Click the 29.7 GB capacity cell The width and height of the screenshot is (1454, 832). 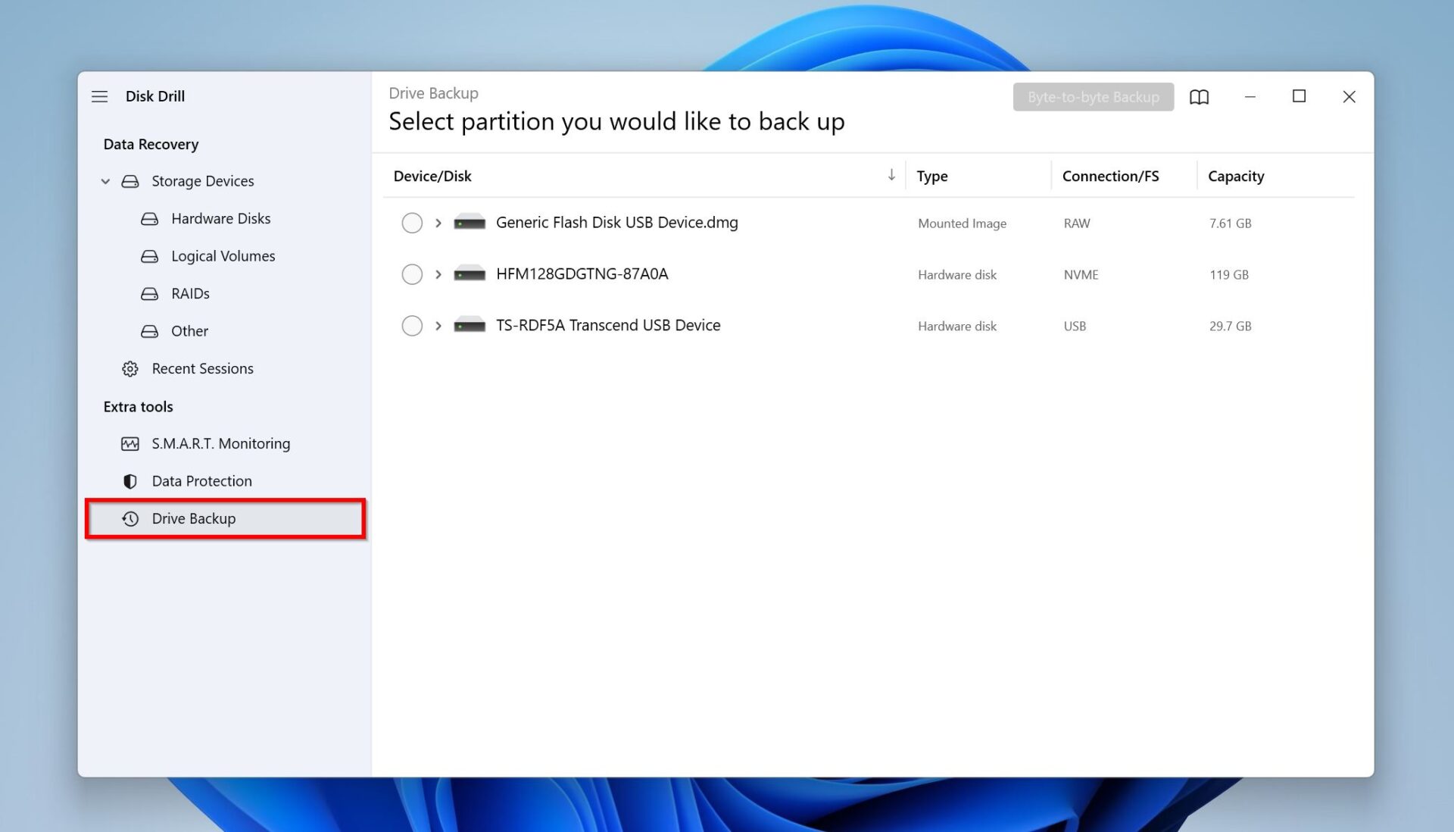tap(1230, 327)
